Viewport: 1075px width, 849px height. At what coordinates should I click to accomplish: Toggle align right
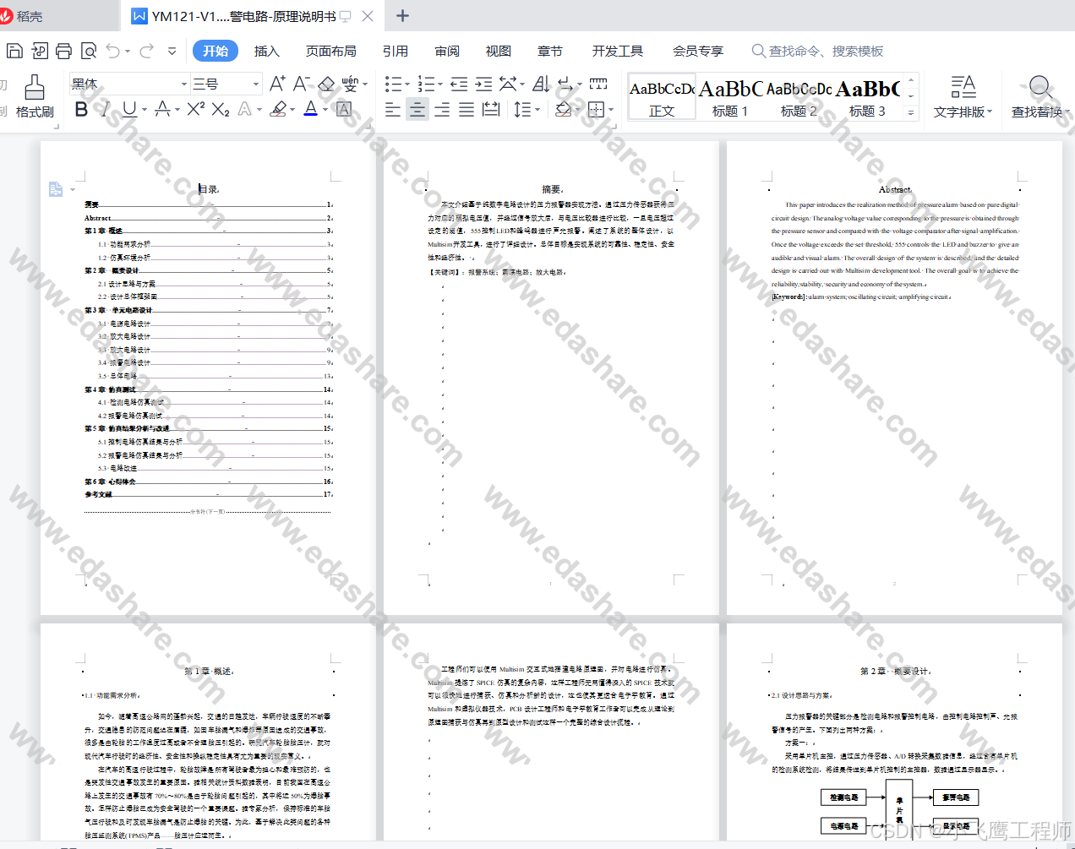442,109
